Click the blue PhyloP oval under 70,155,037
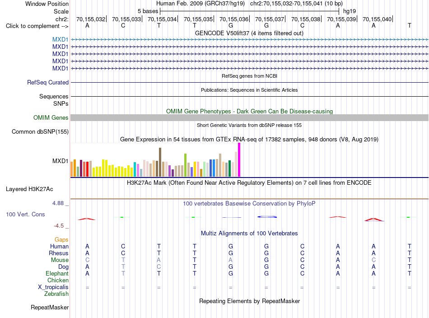 click(267, 217)
